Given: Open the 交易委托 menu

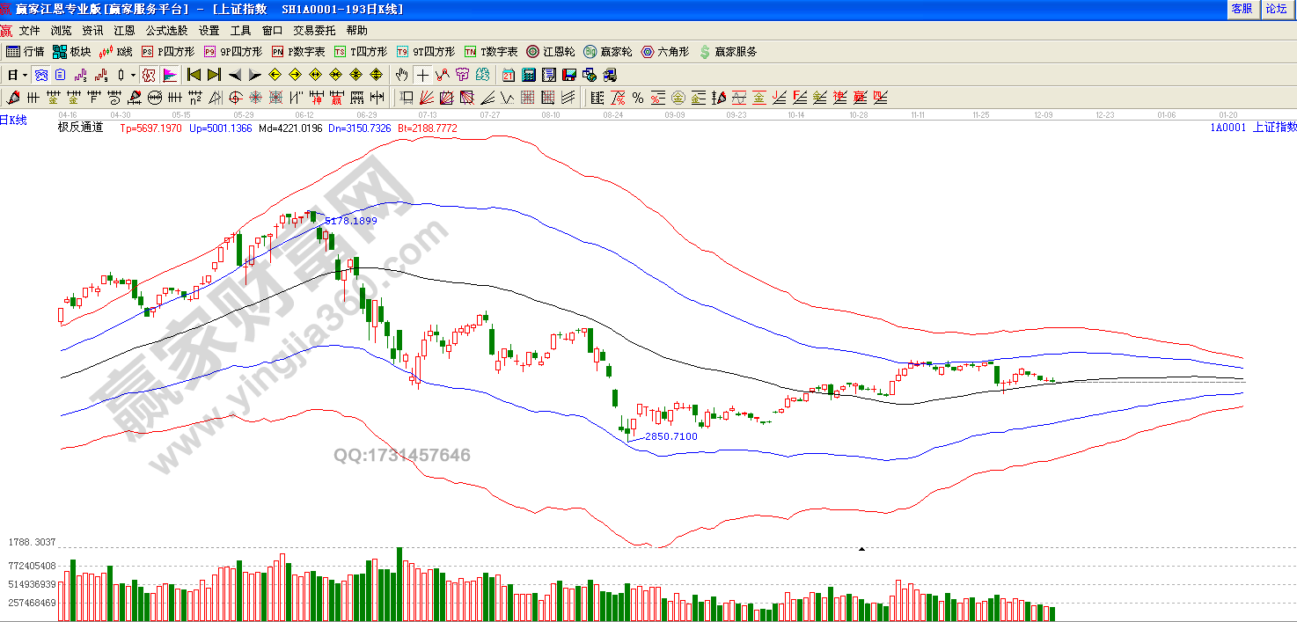Looking at the screenshot, I should (x=314, y=30).
